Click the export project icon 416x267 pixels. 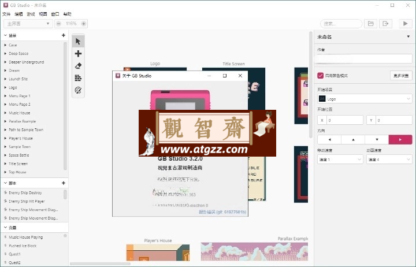(385, 24)
